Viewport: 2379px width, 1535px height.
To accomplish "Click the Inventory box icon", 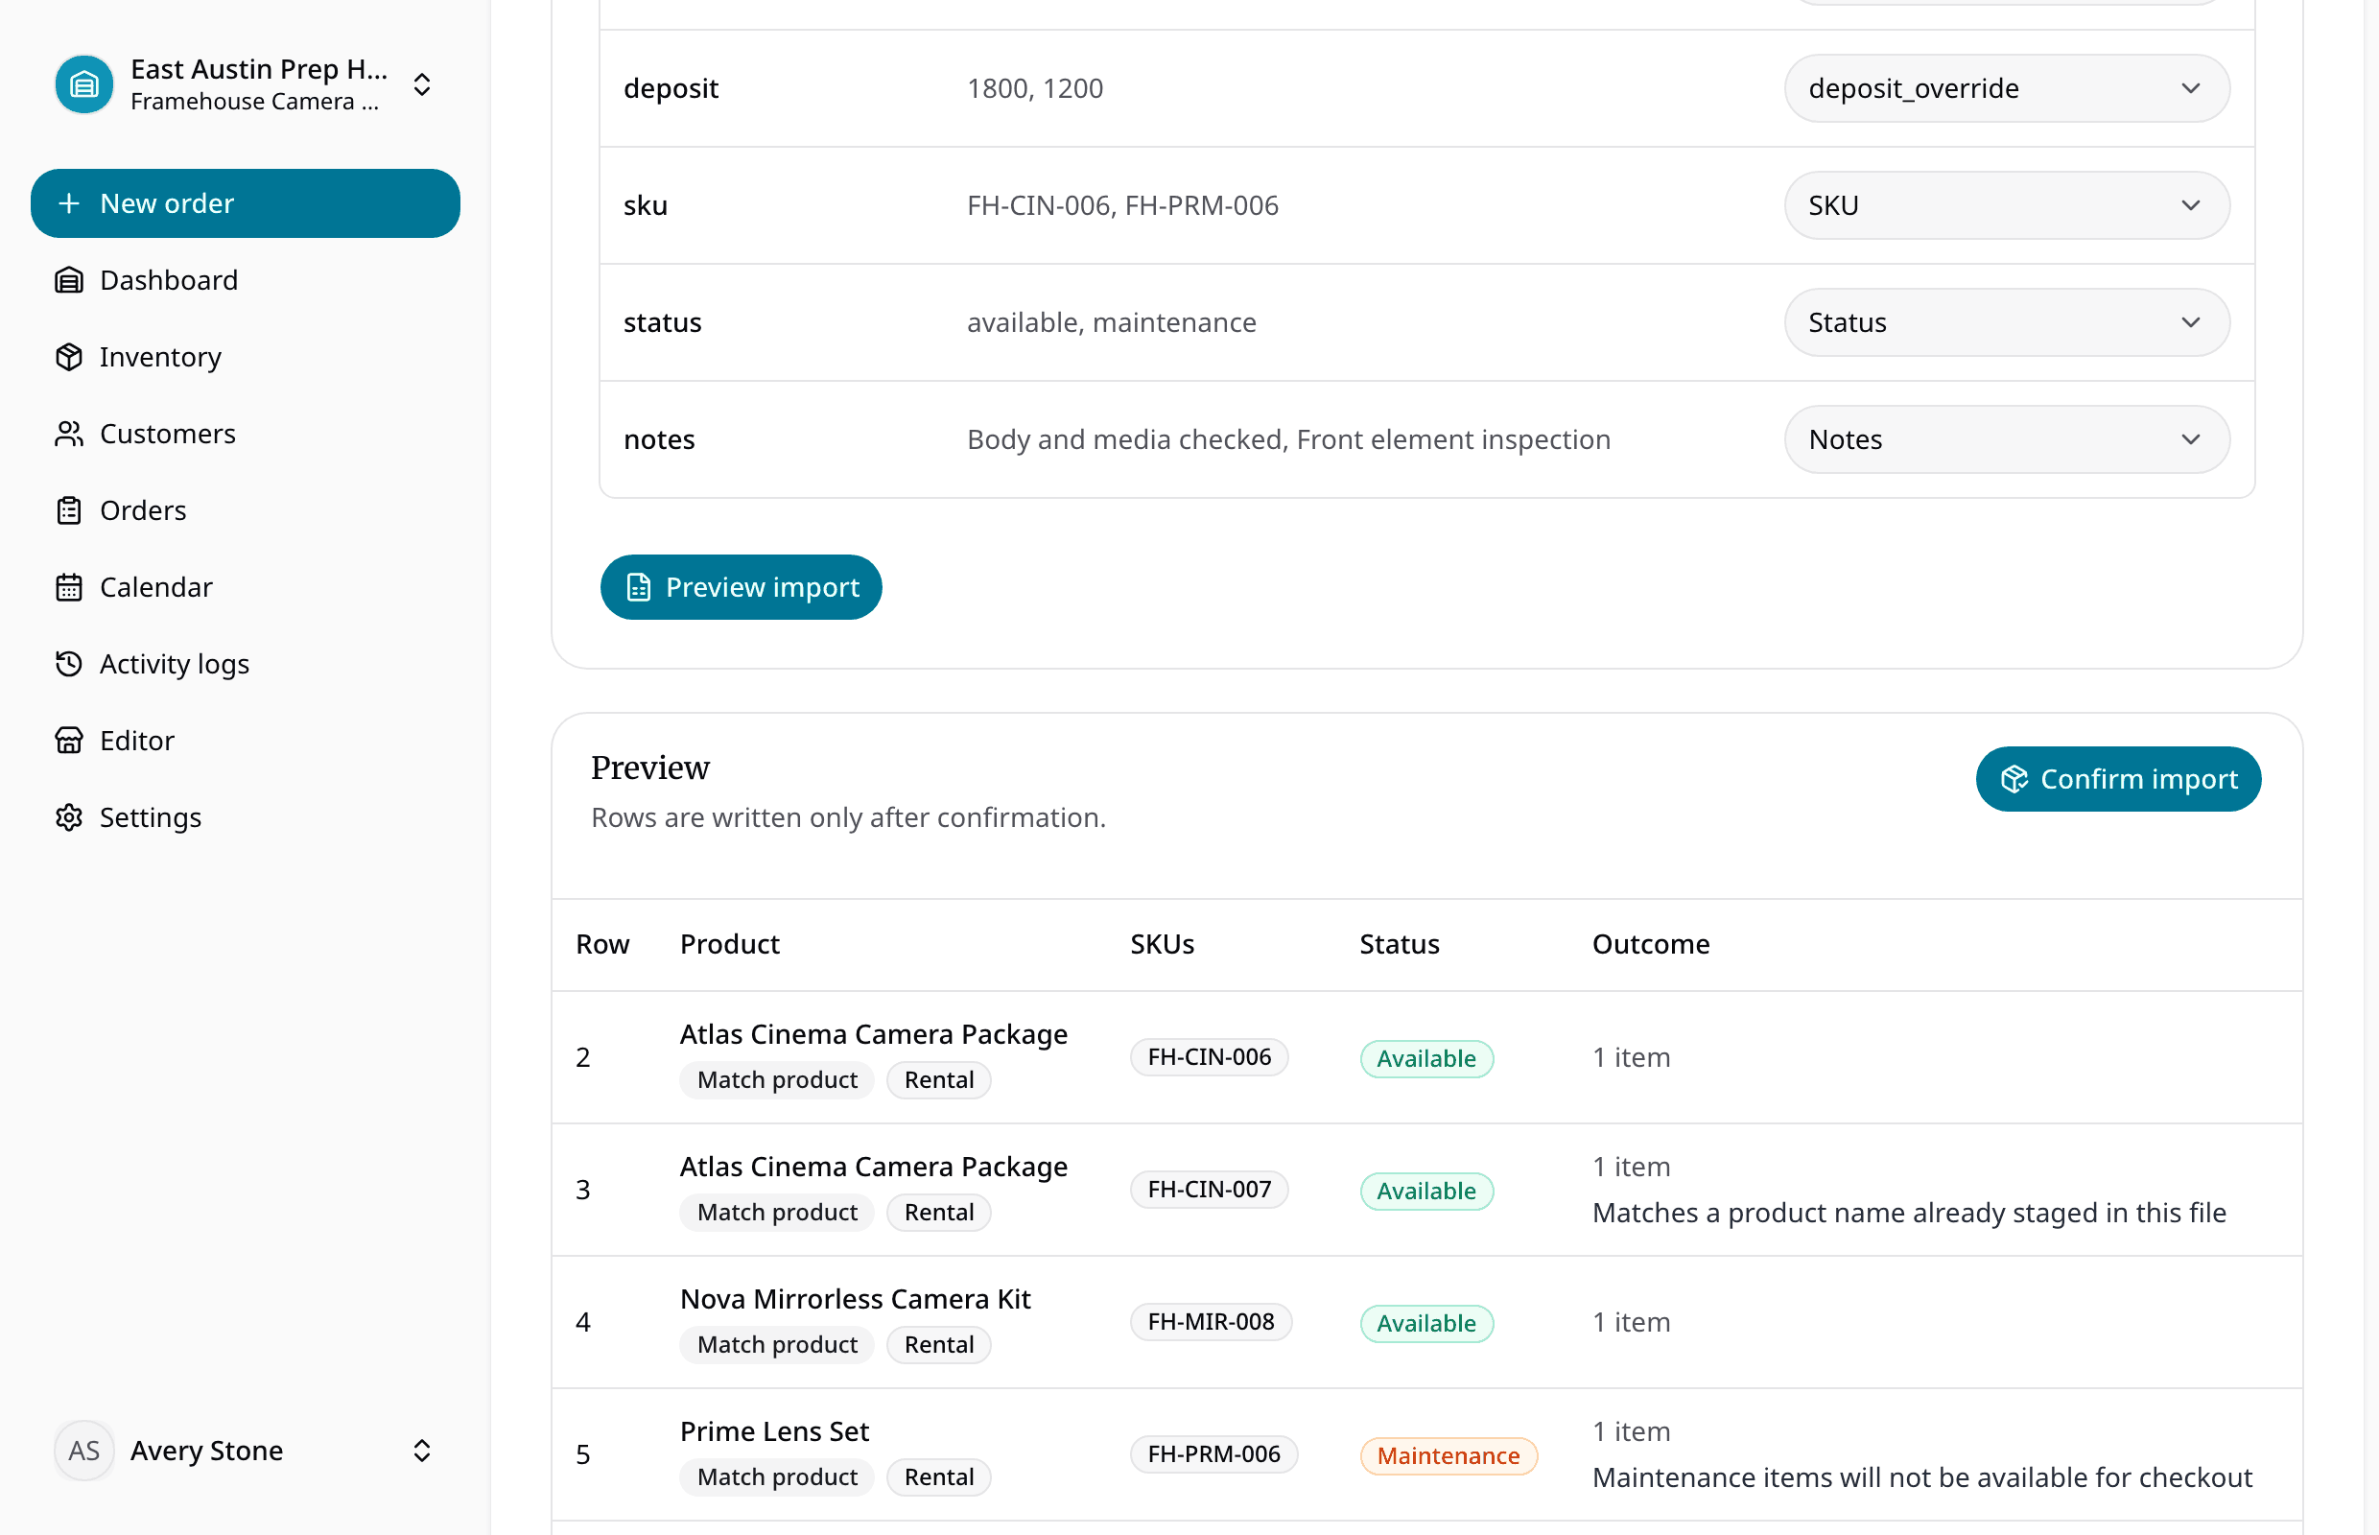I will 69,357.
